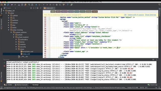Click the LF line separator in status bar
The image size is (161, 91).
[x=146, y=87]
